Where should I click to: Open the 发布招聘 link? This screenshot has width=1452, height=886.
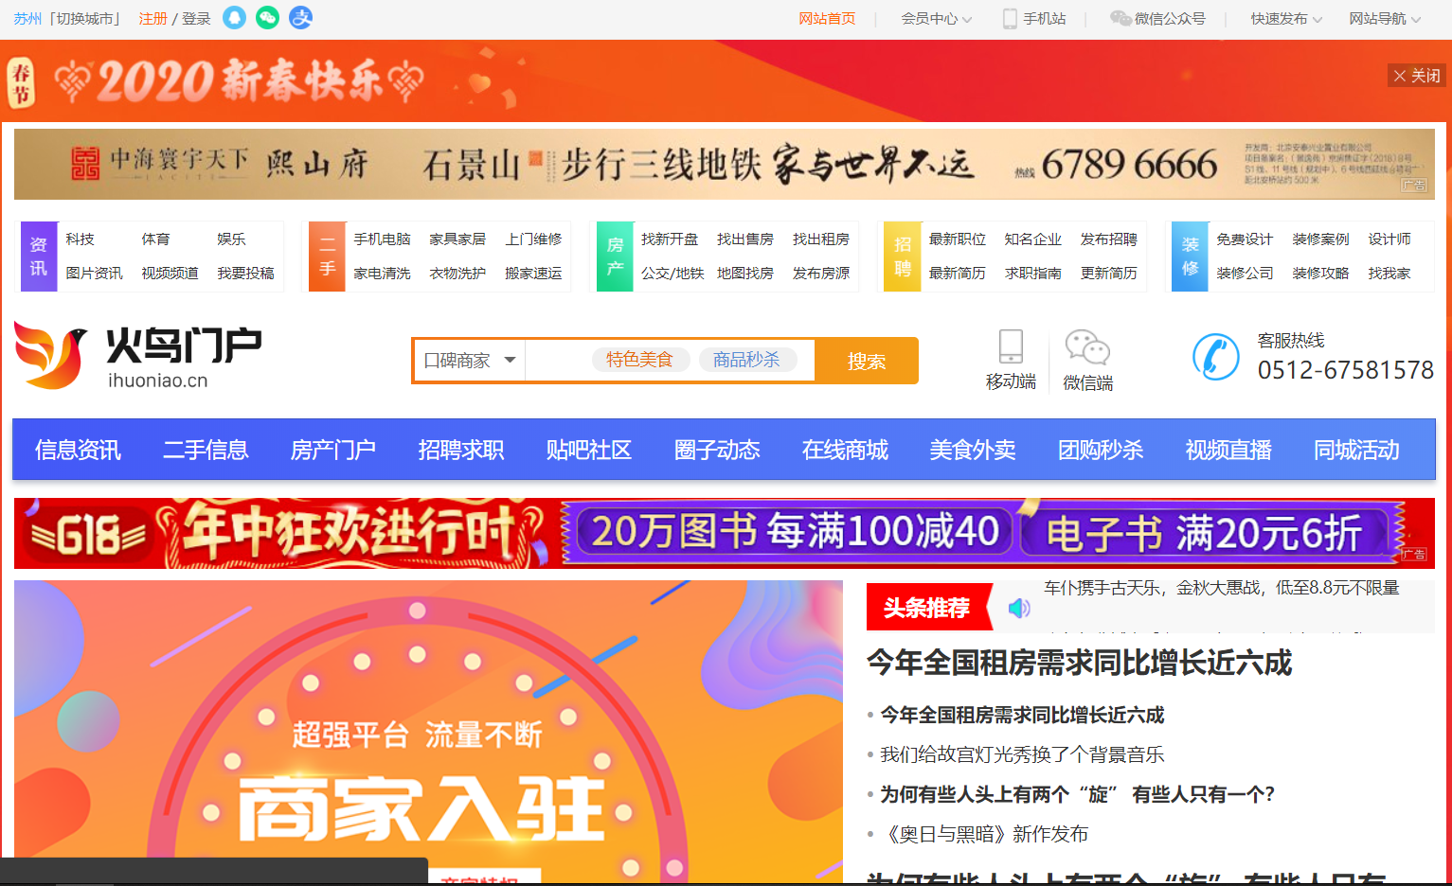[x=1109, y=239]
